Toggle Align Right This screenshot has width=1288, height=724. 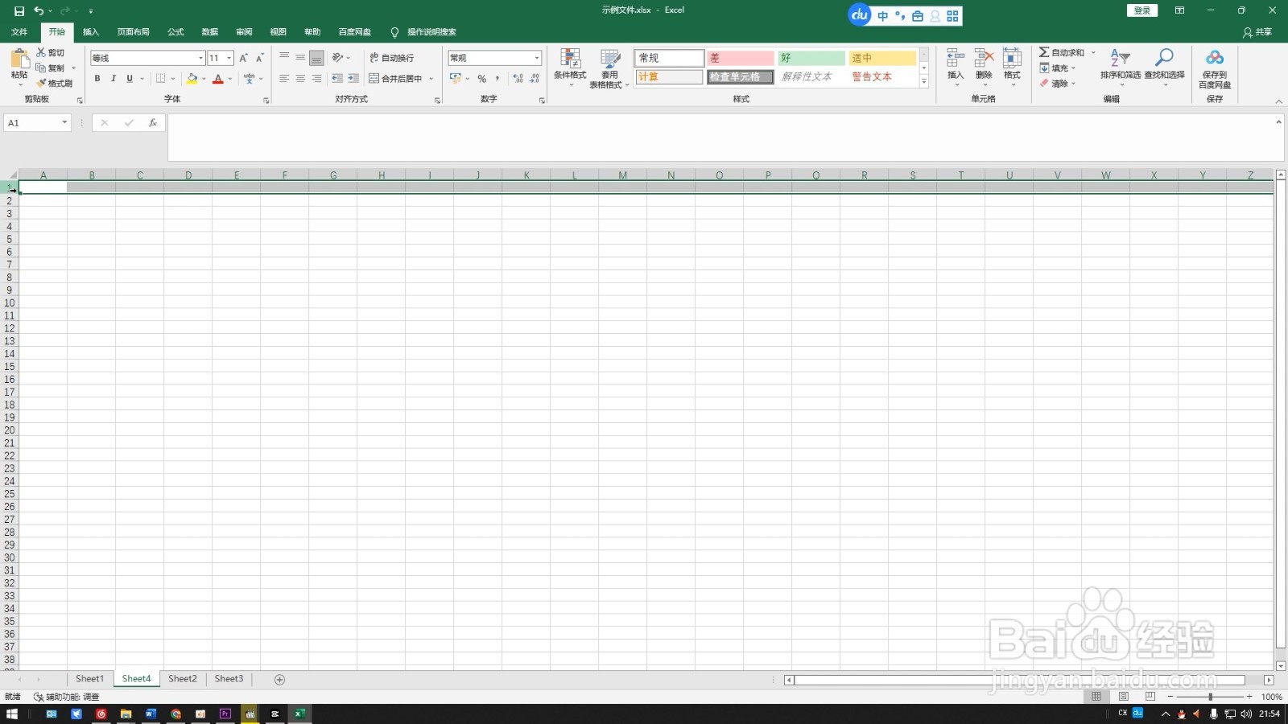[x=316, y=78]
